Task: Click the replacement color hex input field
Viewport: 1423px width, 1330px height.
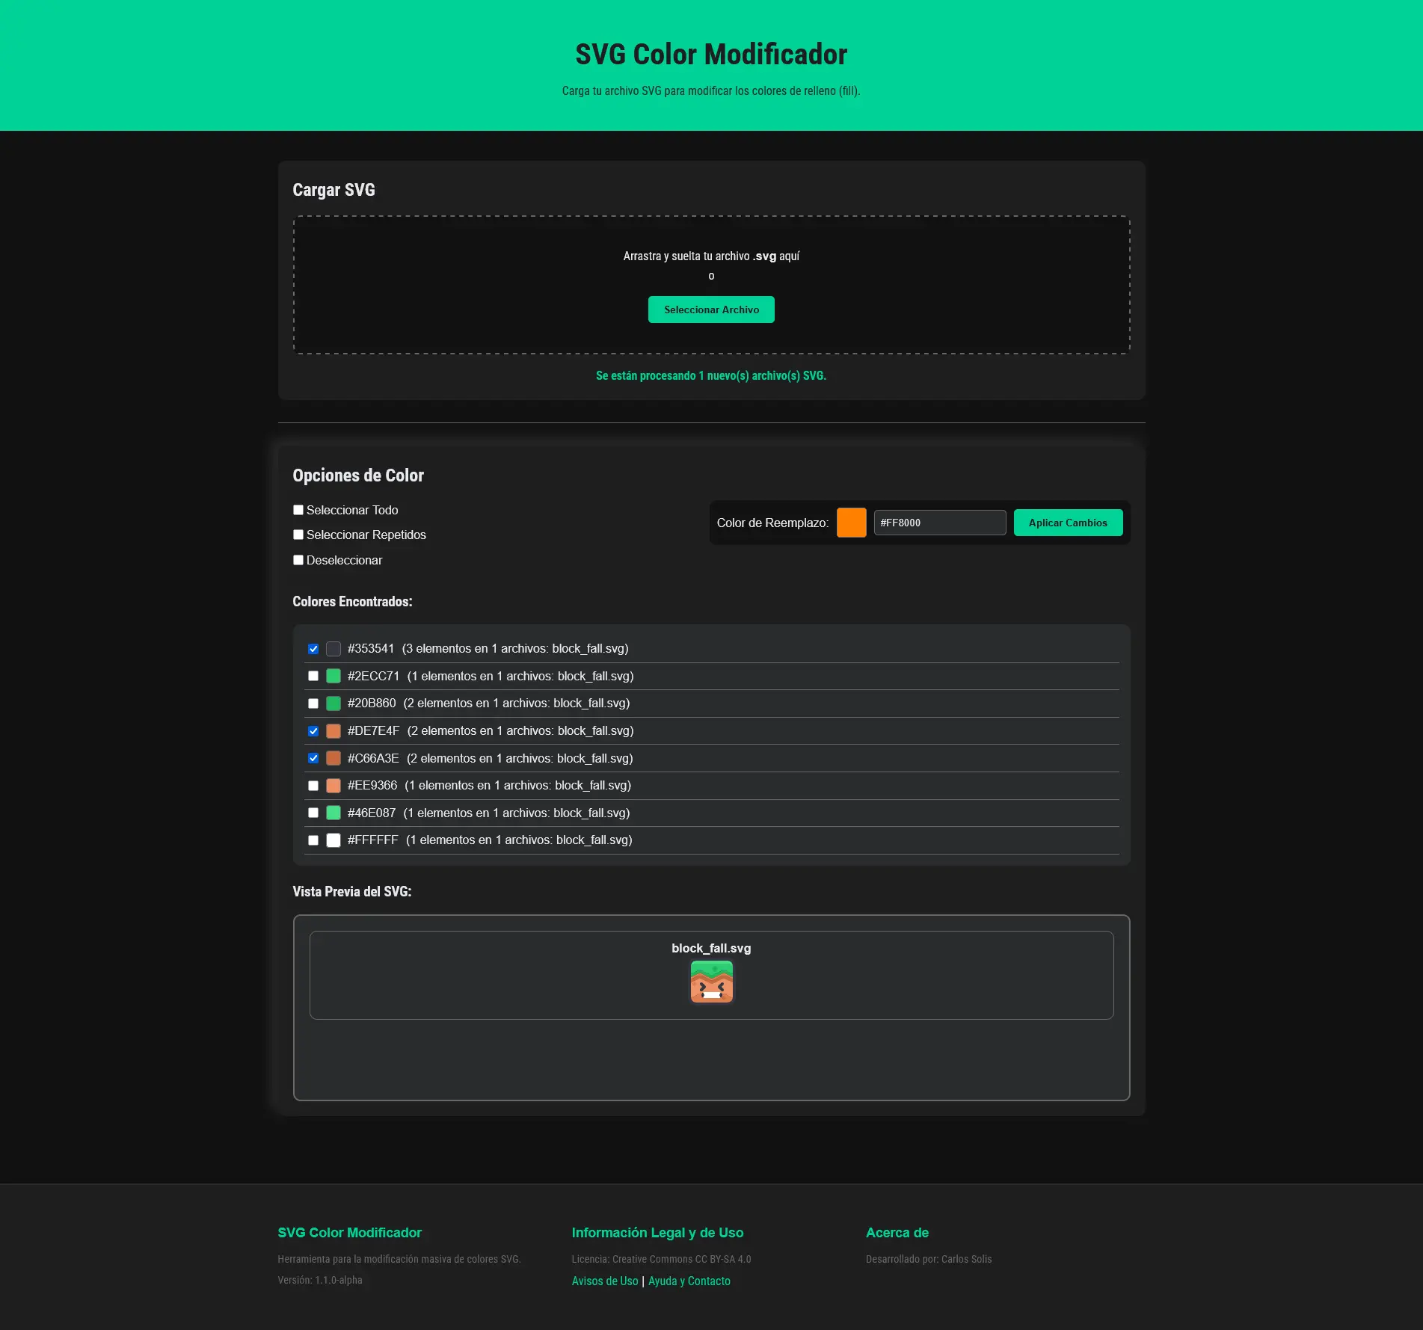Action: 939,523
